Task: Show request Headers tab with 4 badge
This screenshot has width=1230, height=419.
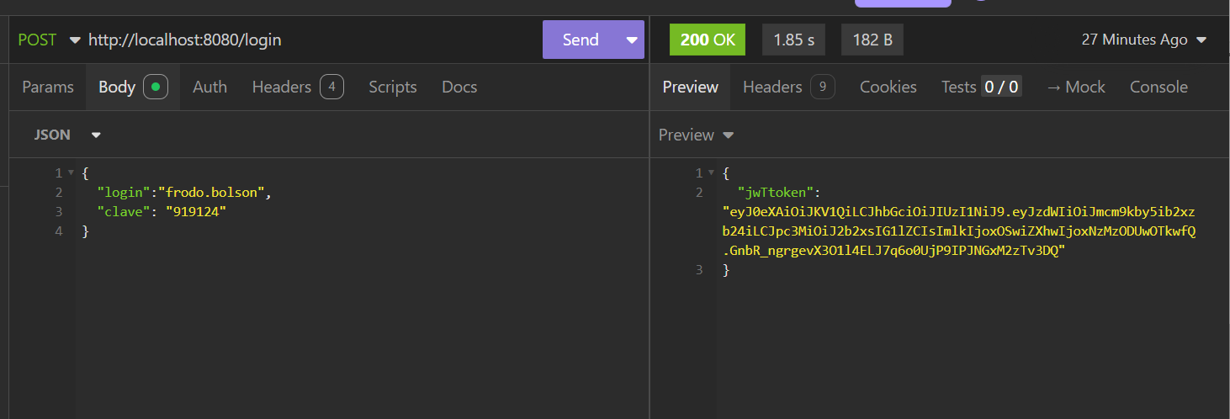Action: [x=297, y=87]
